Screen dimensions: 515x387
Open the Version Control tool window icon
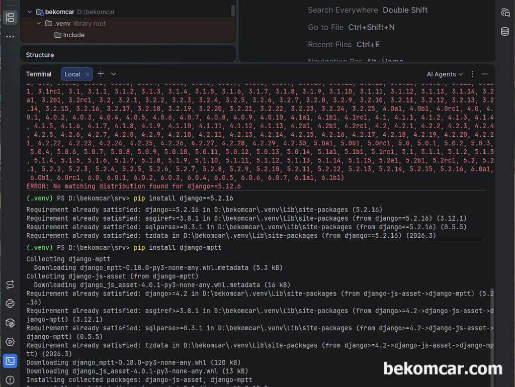10,284
